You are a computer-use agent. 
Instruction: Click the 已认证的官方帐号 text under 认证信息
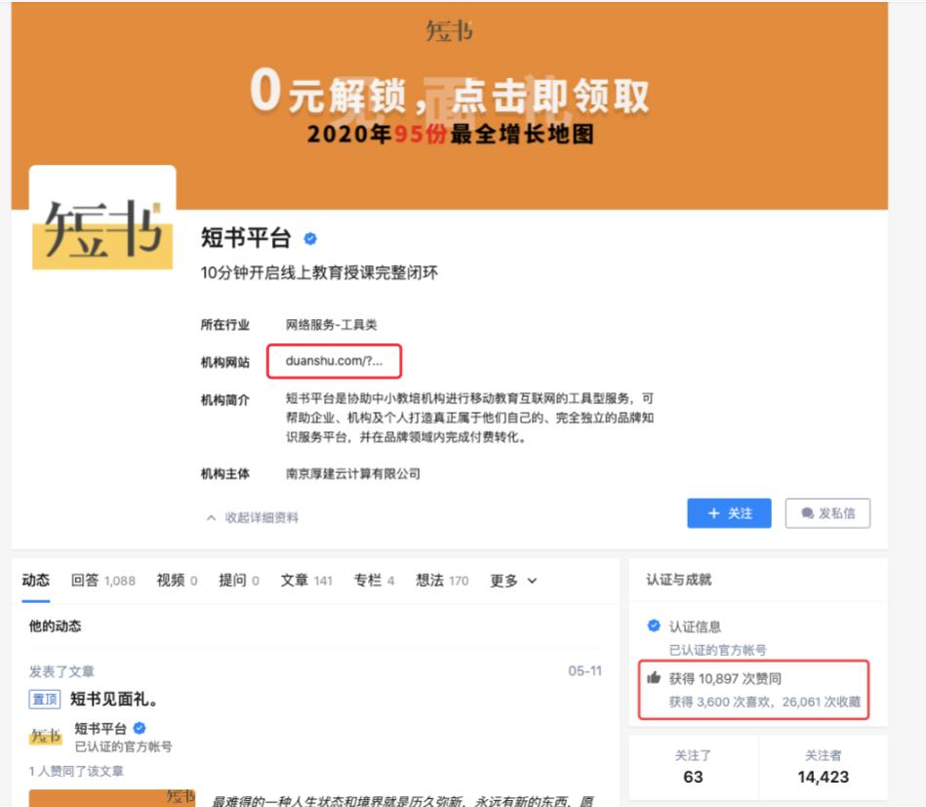pyautogui.click(x=717, y=650)
